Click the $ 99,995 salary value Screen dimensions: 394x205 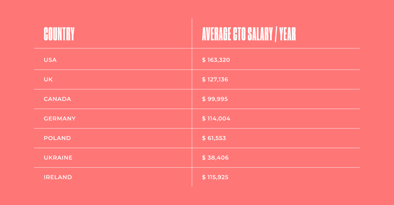(215, 99)
